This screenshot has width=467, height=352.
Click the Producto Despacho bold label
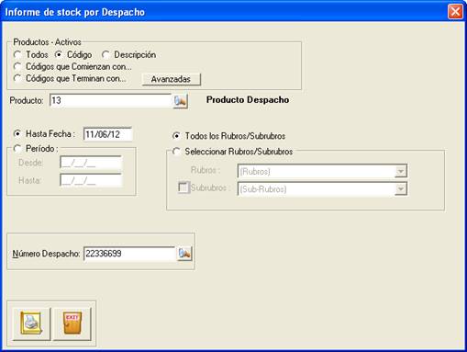(x=248, y=100)
